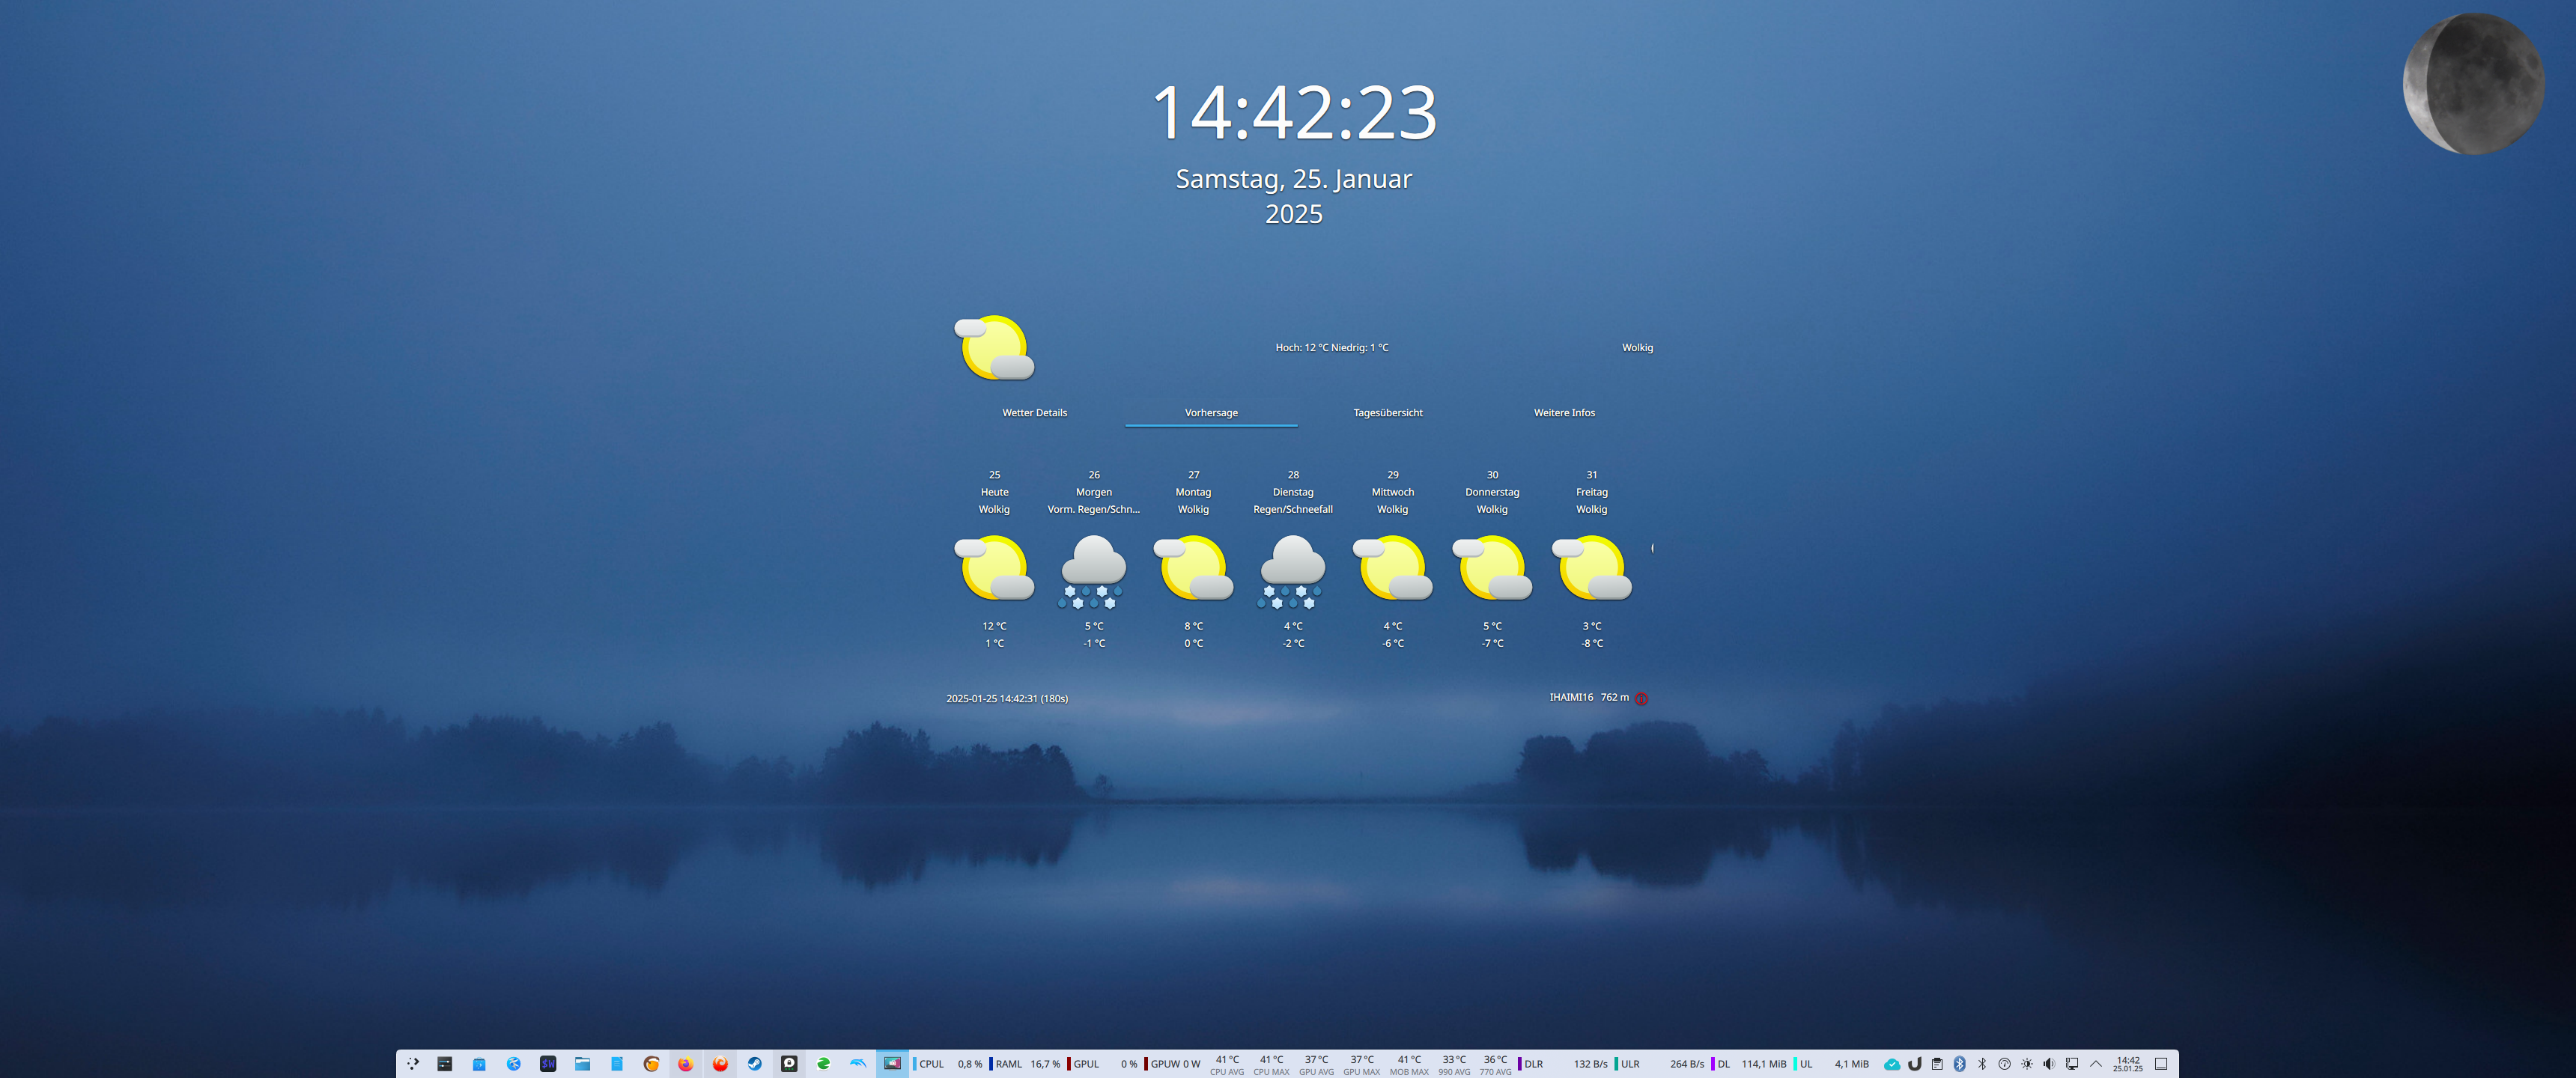
Task: Toggle show desktop button at panel end
Action: tap(2161, 1064)
